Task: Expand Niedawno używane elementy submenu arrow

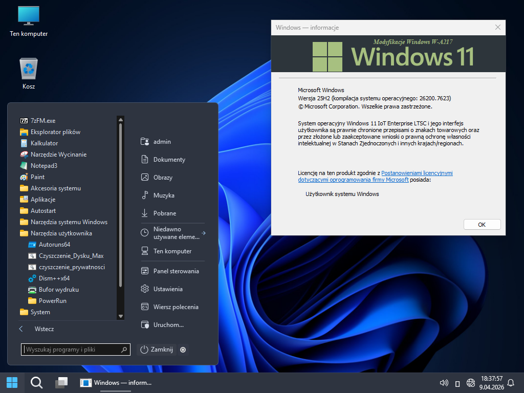Action: pyautogui.click(x=203, y=233)
